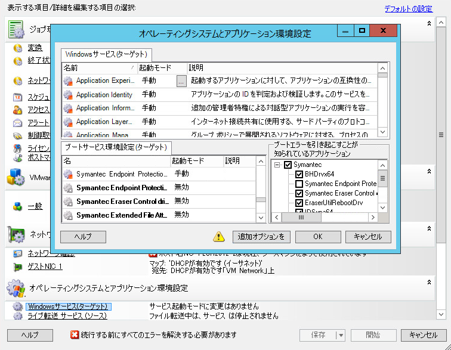The width and height of the screenshot is (451, 350).
Task: Click the 起動モード header in boot services table
Action: 197,161
